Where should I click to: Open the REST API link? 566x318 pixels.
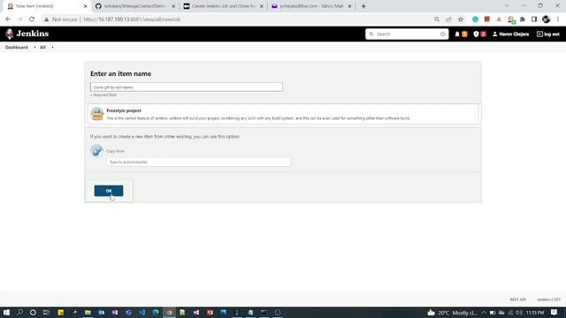517,299
